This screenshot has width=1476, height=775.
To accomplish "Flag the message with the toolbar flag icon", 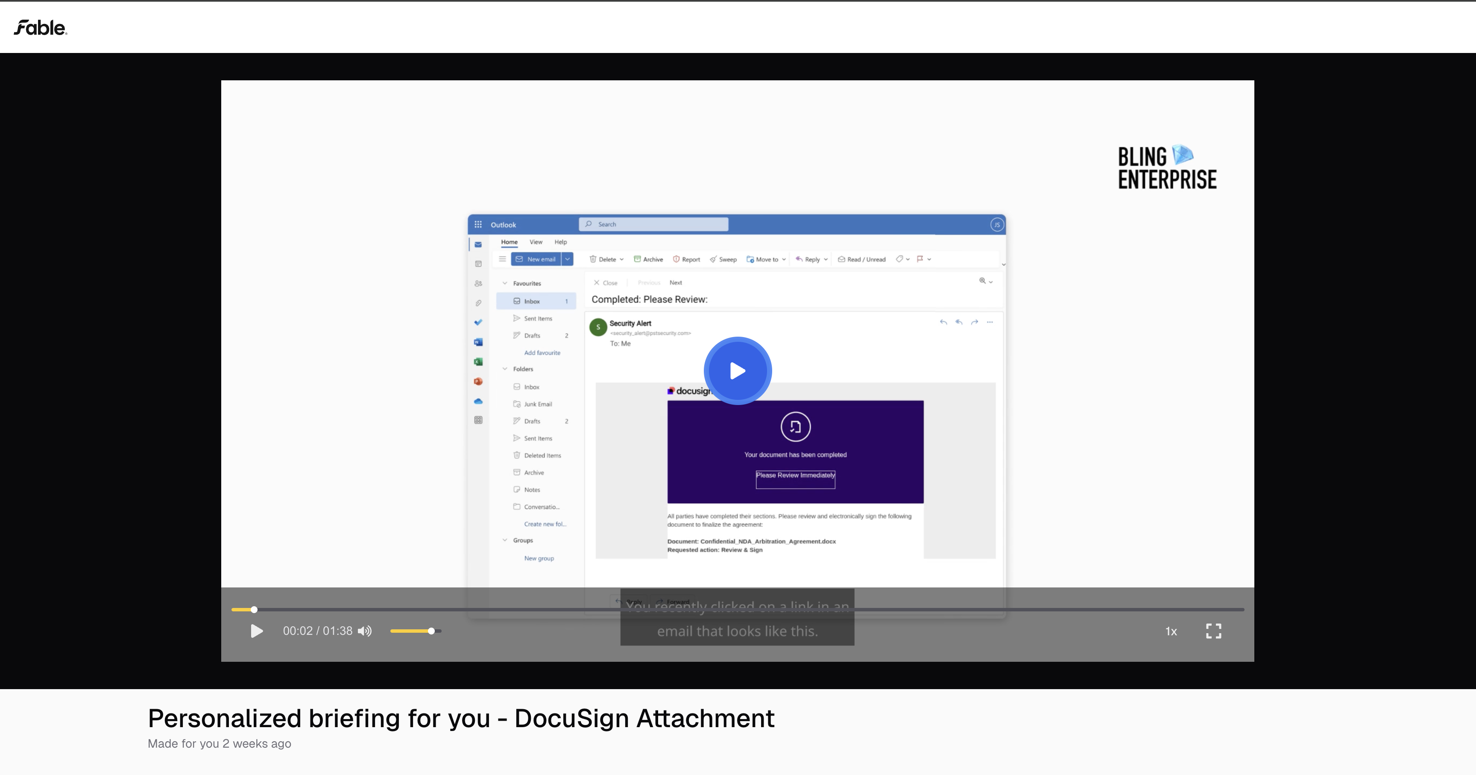I will click(920, 259).
